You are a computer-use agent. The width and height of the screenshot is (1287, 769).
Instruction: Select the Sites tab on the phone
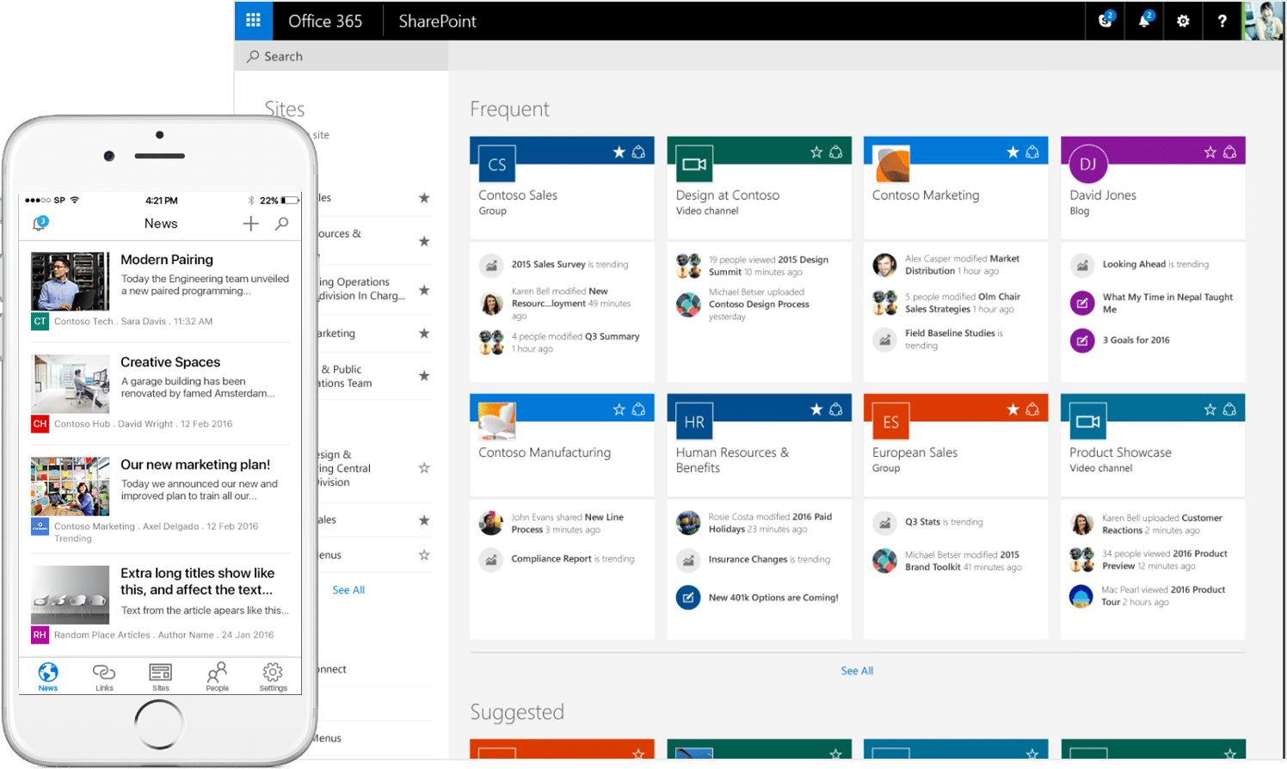(x=161, y=677)
